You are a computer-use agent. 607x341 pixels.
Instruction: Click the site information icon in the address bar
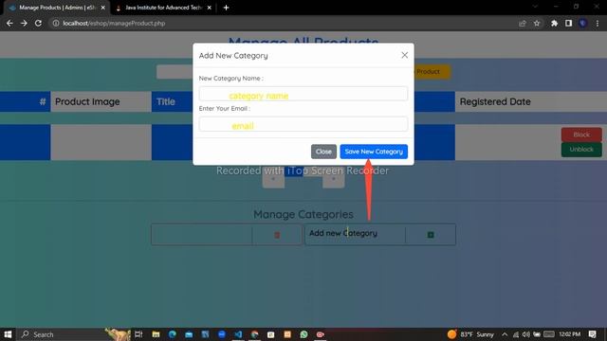56,23
